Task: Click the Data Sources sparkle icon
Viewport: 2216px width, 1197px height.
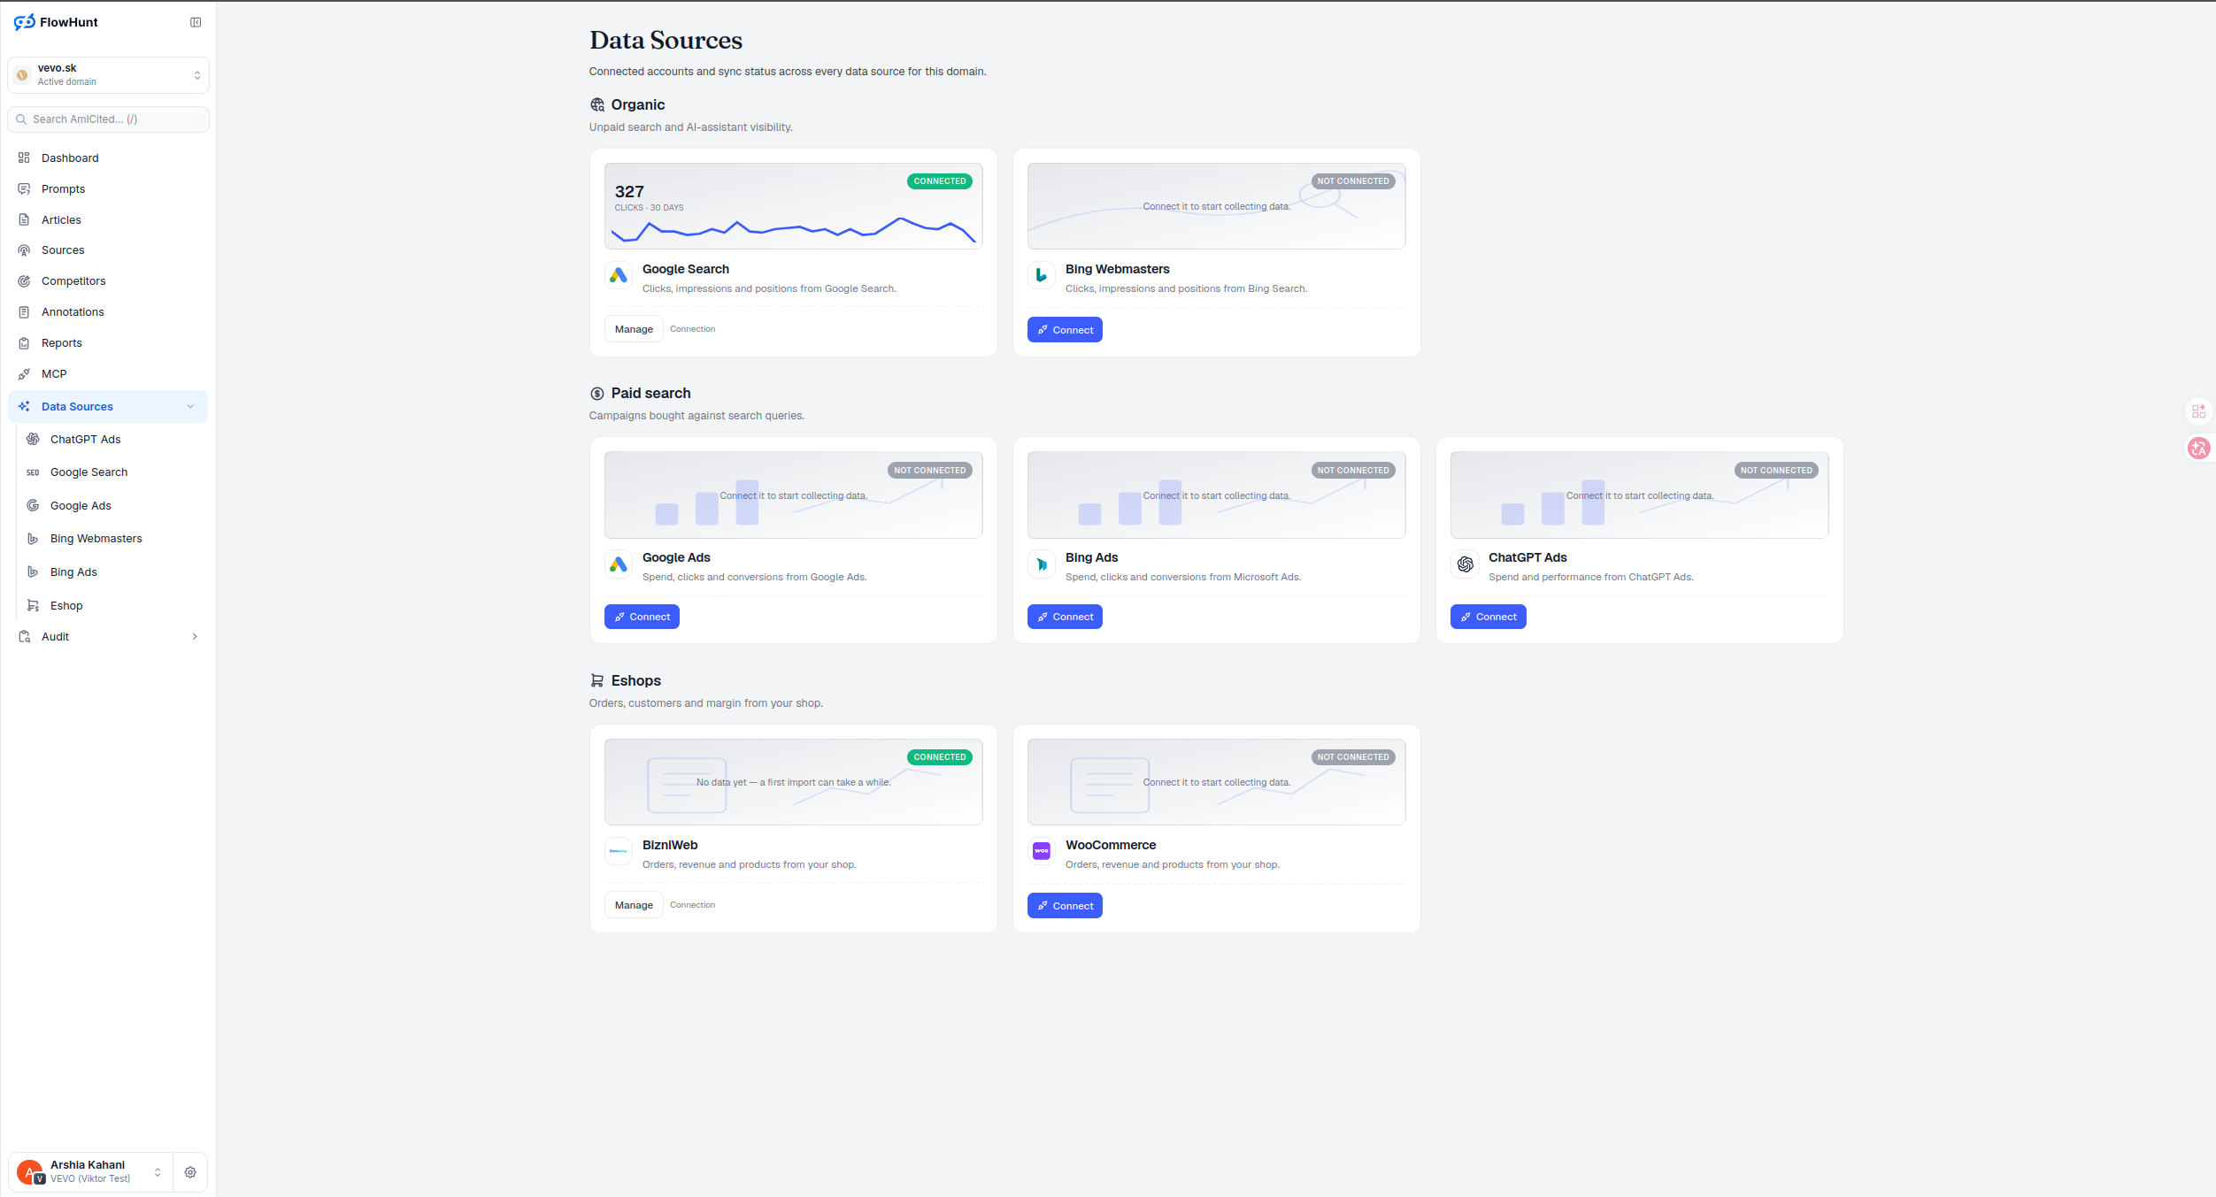Action: [x=24, y=407]
